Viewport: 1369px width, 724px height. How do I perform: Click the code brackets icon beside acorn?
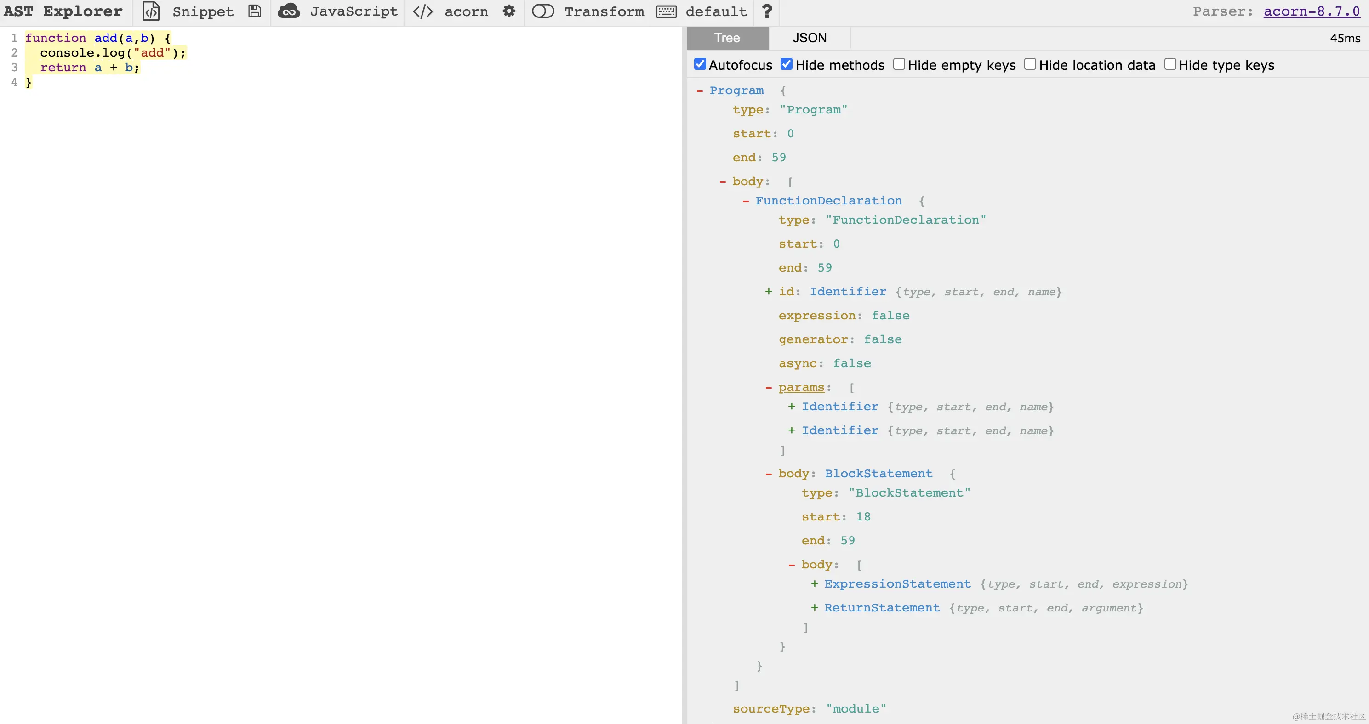tap(423, 11)
